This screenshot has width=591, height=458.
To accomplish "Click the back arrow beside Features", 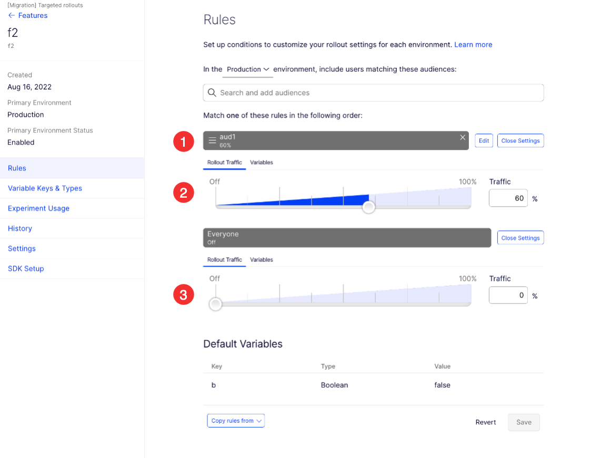I will pos(11,15).
